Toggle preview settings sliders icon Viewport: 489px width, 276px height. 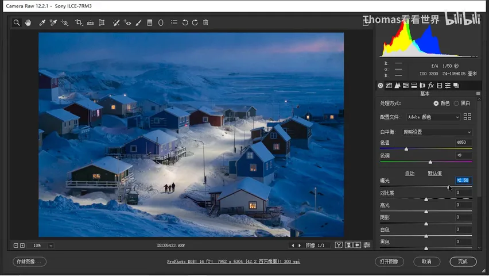click(x=367, y=245)
